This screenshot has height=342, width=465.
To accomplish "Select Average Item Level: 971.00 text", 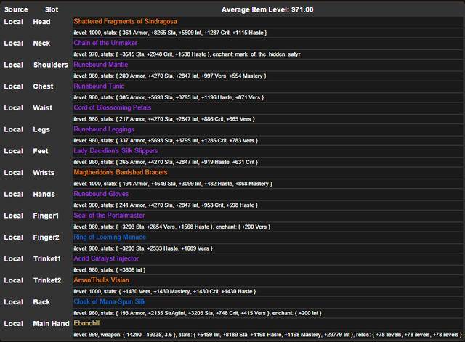I will click(267, 9).
